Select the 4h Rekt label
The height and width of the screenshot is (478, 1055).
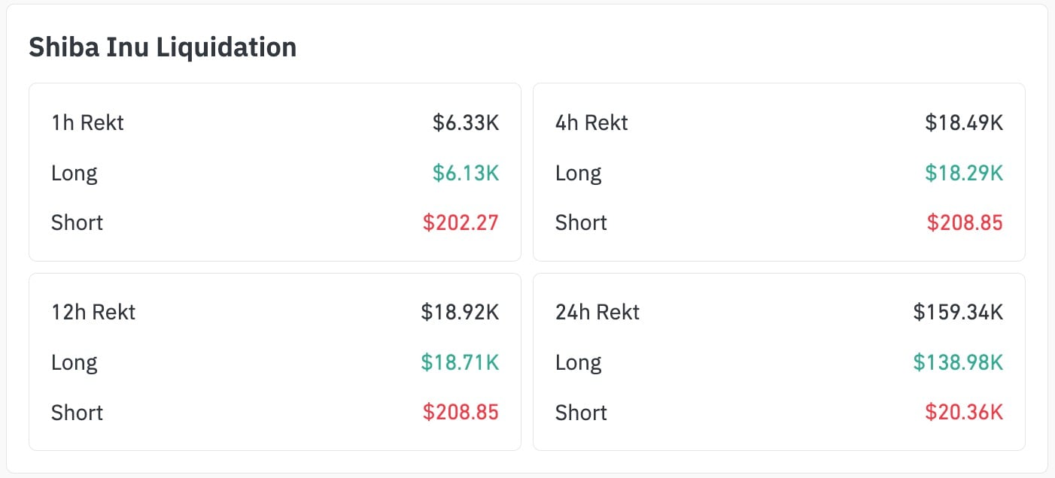[591, 123]
